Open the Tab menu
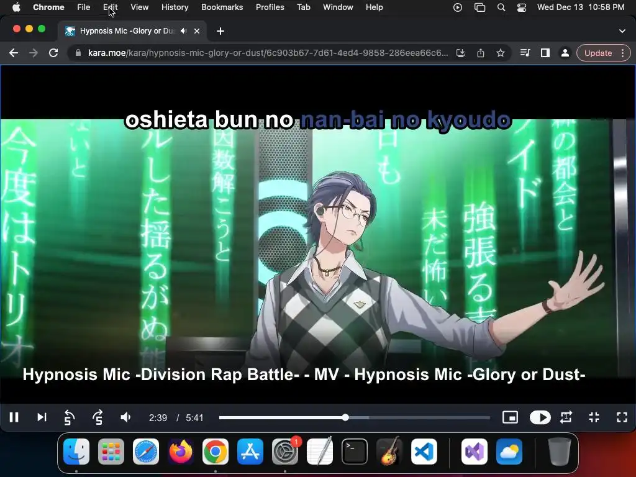 (x=303, y=7)
